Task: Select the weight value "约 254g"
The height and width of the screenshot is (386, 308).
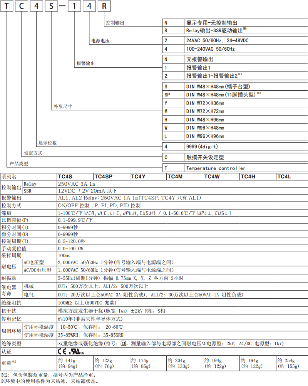Action: click(286, 360)
